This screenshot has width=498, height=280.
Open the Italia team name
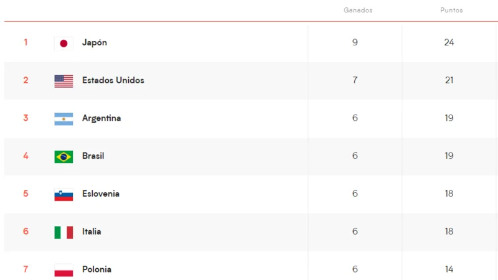92,231
